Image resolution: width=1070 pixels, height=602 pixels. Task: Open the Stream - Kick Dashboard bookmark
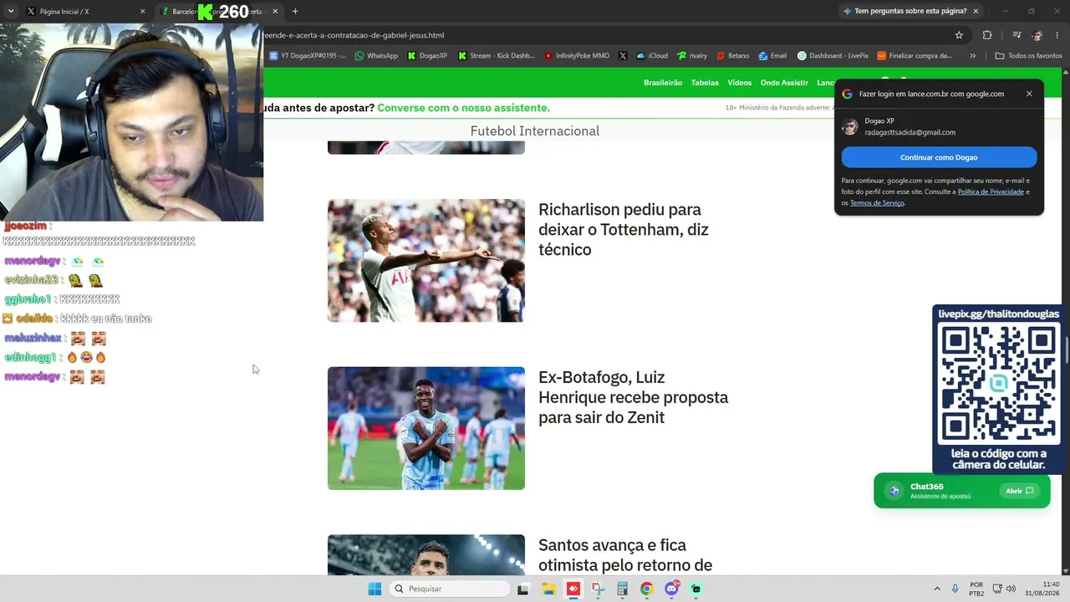(496, 56)
